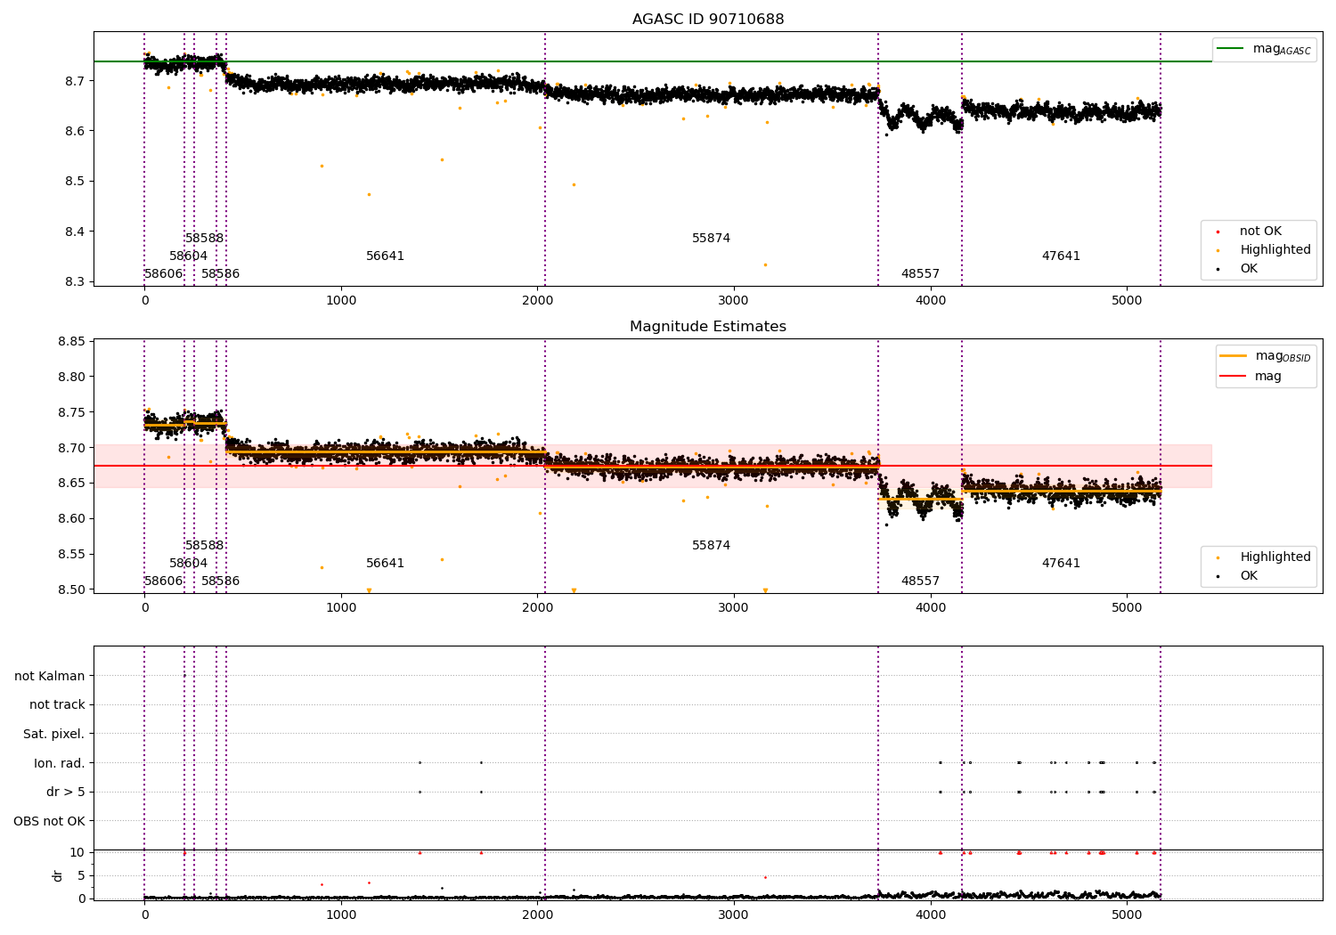1336x935 pixels.
Task: Click the 'Ion. rad.' row label
Action: tap(60, 764)
